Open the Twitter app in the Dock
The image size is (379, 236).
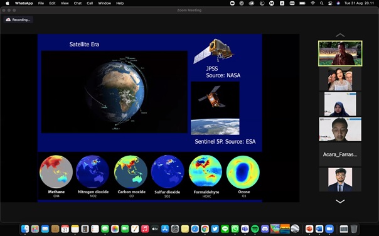click(215, 228)
